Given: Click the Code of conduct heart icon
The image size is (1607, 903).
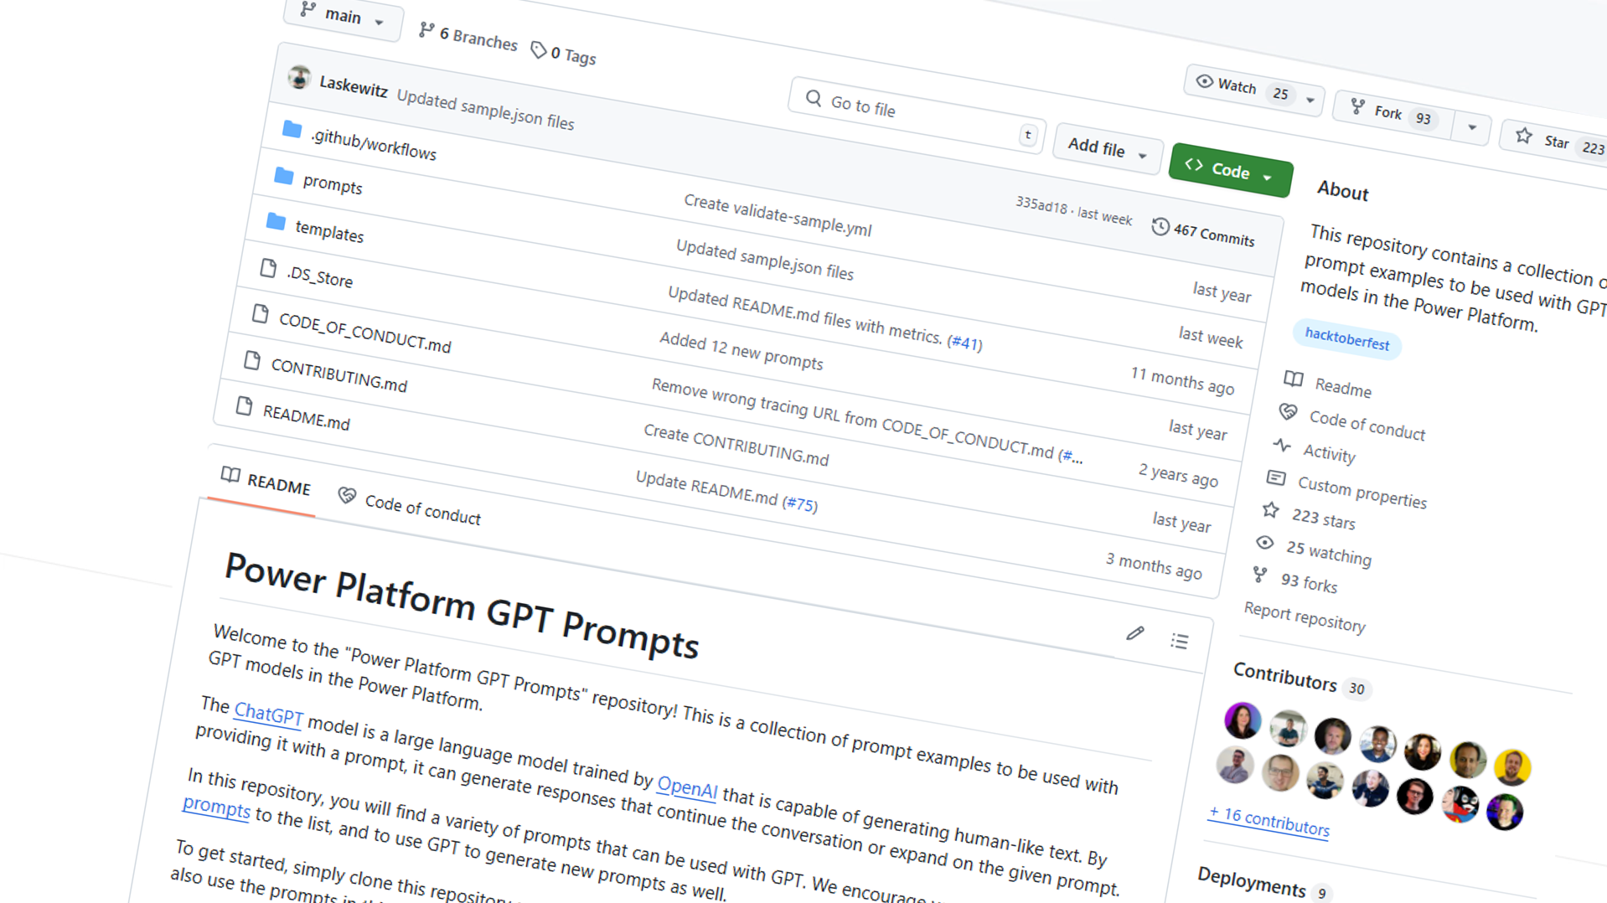Looking at the screenshot, I should click(1287, 412).
